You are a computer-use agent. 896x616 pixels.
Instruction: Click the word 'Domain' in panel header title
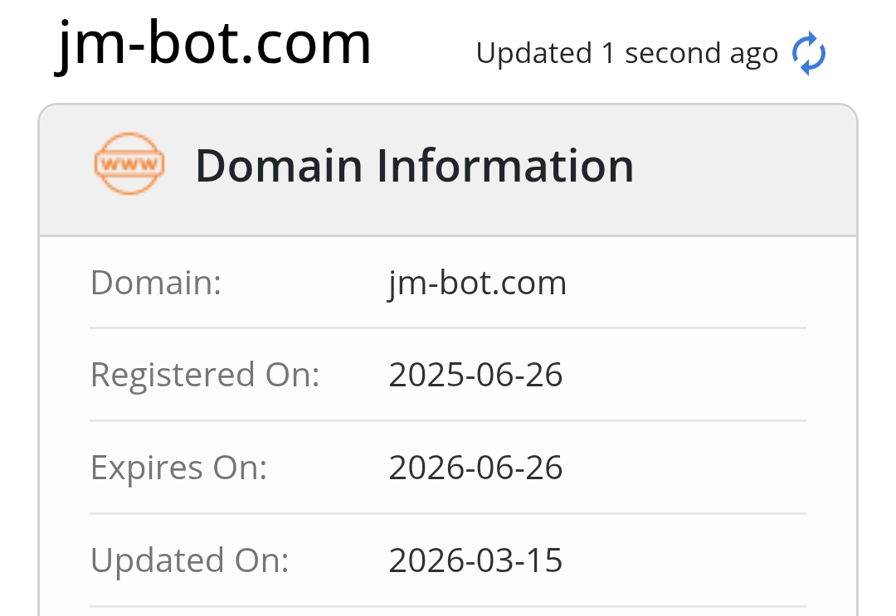pyautogui.click(x=279, y=166)
